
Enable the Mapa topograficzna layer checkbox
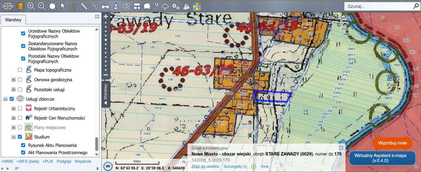[20, 70]
